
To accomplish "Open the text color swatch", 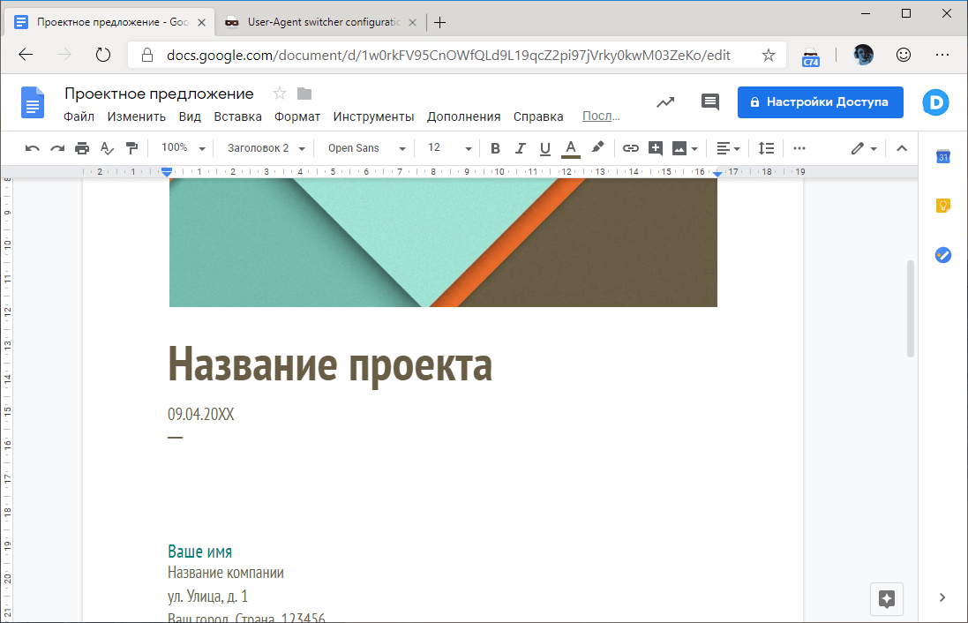I will 570,147.
